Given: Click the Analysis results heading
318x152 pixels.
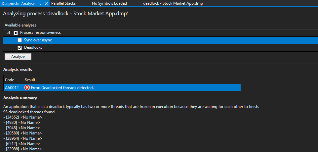Looking at the screenshot, I should 18,70.
